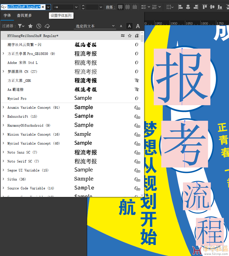The width and height of the screenshot is (229, 256).
Task: Expand the 梦源黑体 CN family
Action: point(3,71)
